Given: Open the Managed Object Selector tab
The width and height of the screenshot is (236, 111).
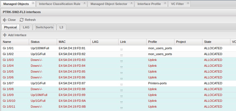Looking at the screenshot, I should [x=109, y=4].
